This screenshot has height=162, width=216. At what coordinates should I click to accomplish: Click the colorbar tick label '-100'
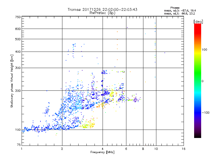(x=206, y=113)
